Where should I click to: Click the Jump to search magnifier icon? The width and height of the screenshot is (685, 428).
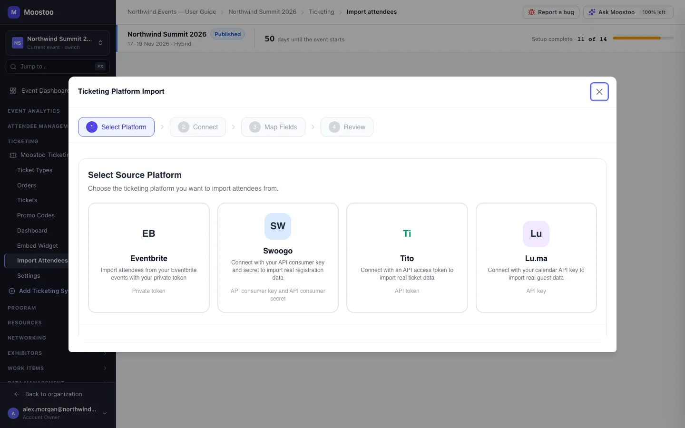[x=13, y=67]
